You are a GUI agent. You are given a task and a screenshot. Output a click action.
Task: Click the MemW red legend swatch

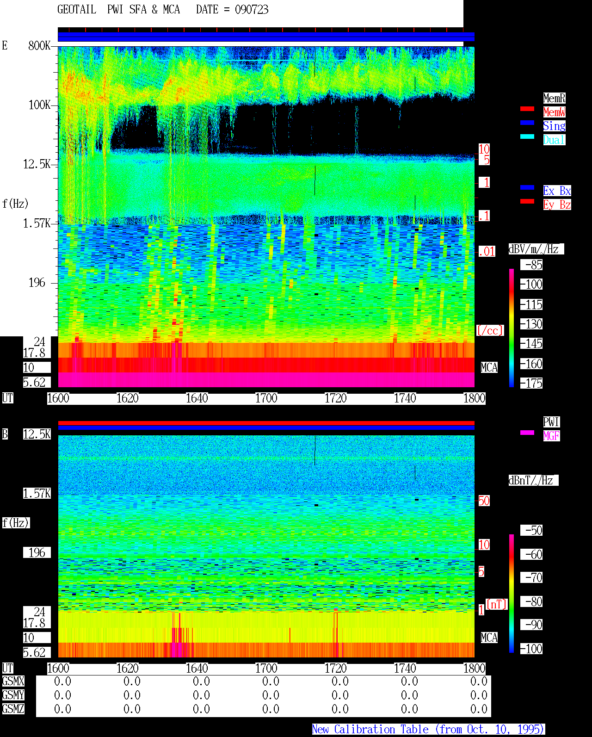527,109
